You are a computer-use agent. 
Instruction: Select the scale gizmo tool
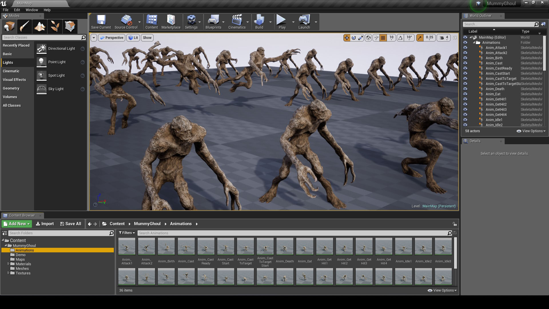361,38
